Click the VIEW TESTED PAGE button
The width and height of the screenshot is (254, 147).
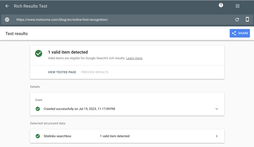coord(62,72)
